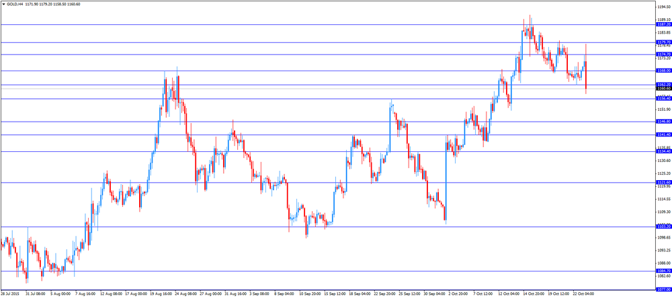The image size is (672, 297).
Task: Click the 19 Aug 16:00 time label
Action: pyautogui.click(x=161, y=294)
